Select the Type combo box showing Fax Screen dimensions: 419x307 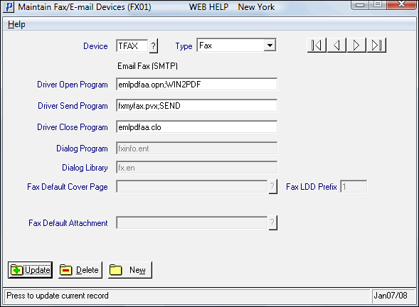click(x=236, y=45)
